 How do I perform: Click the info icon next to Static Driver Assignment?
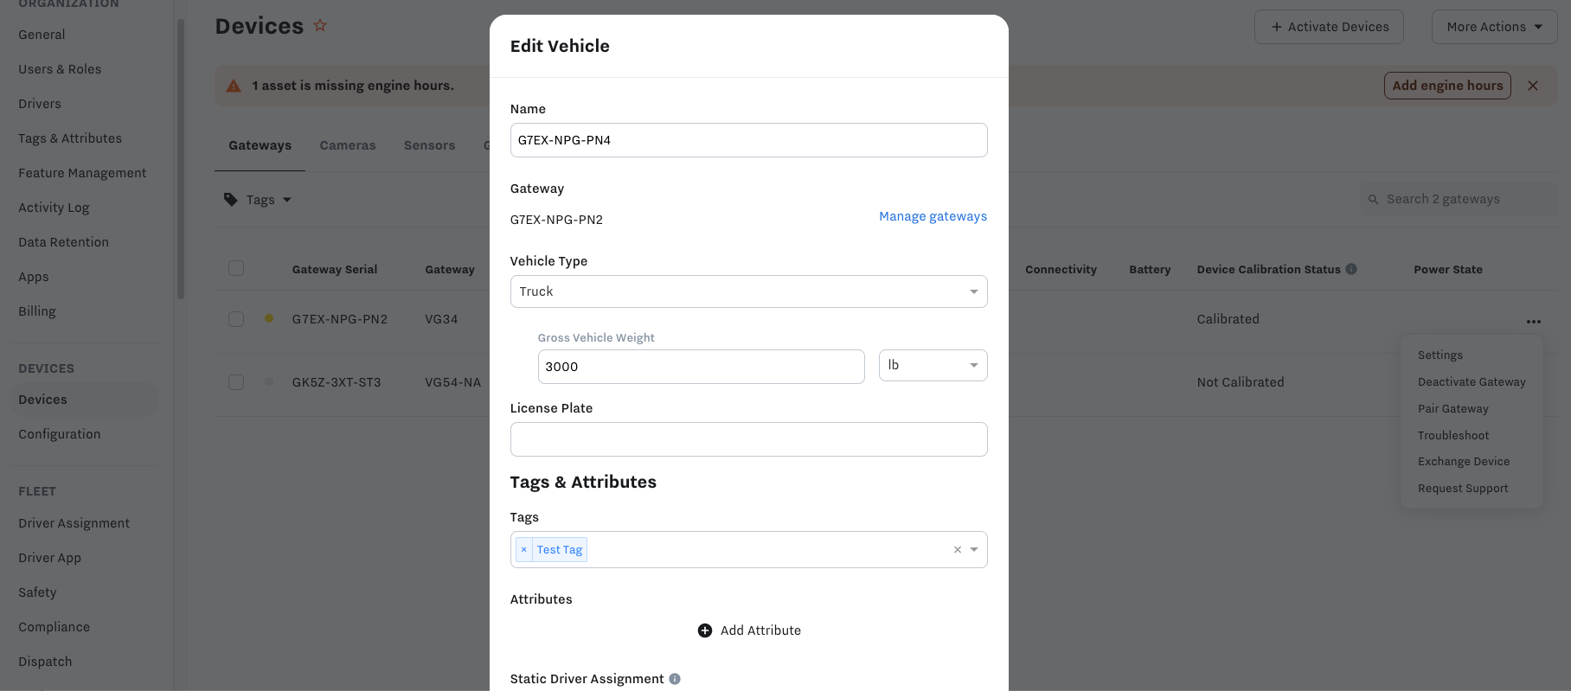pyautogui.click(x=675, y=679)
